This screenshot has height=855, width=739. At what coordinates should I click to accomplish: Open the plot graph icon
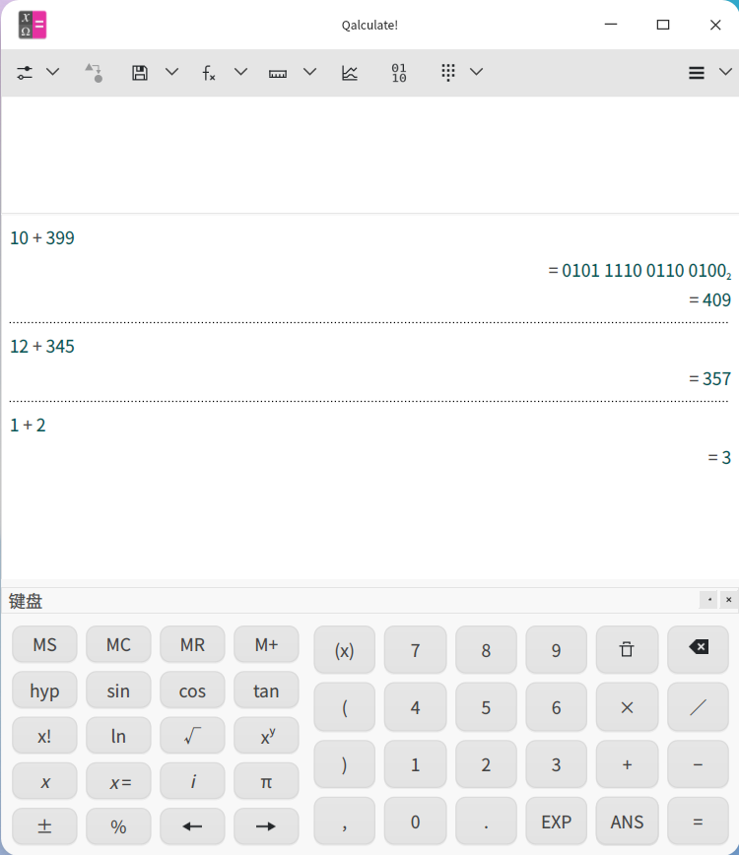(x=350, y=73)
